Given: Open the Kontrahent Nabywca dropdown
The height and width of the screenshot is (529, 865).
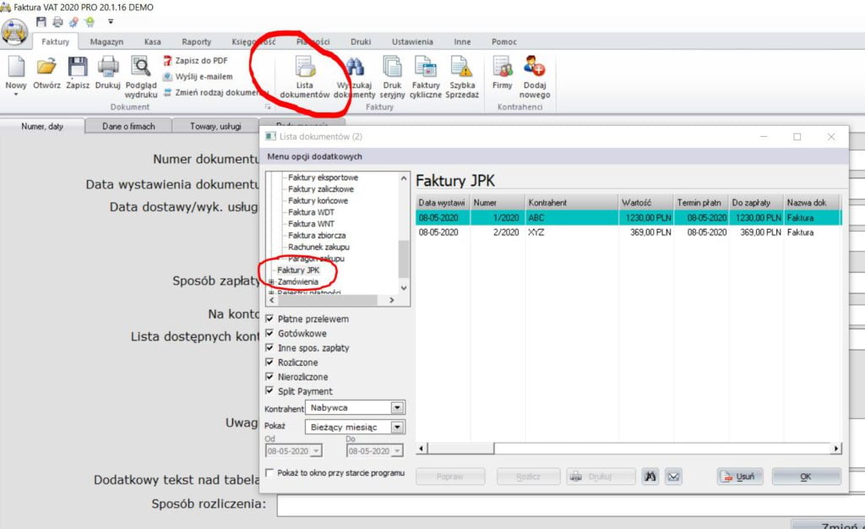Looking at the screenshot, I should coord(397,408).
